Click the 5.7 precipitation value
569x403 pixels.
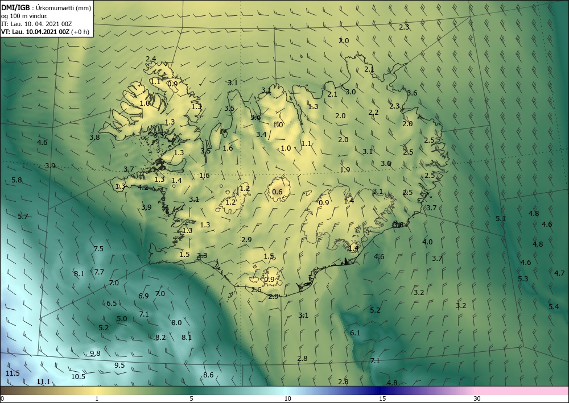click(x=23, y=217)
